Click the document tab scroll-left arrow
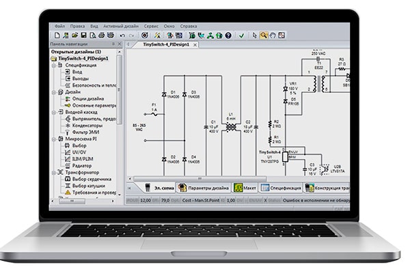Viewport: 410px width, 271px height. (128, 44)
